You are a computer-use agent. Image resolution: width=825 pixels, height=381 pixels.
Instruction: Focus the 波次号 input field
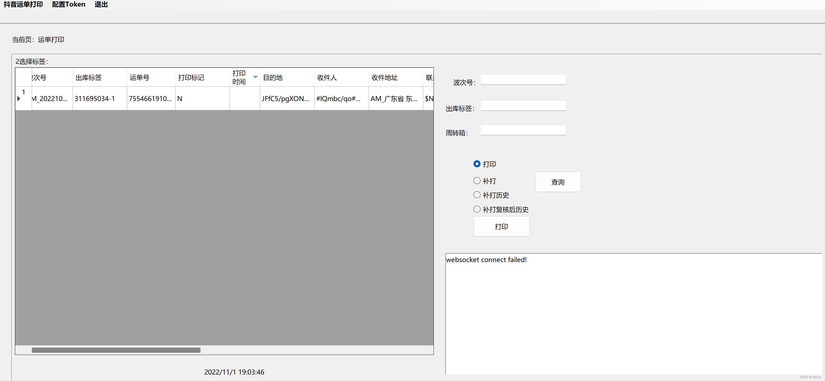tap(523, 80)
